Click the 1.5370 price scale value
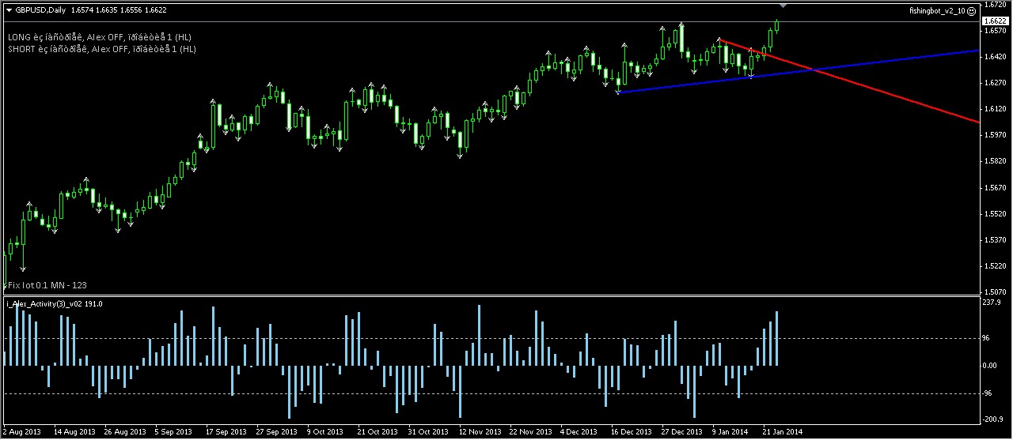This screenshot has height=440, width=1013. (x=994, y=240)
